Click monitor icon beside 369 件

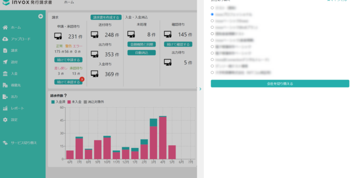pos(94,74)
